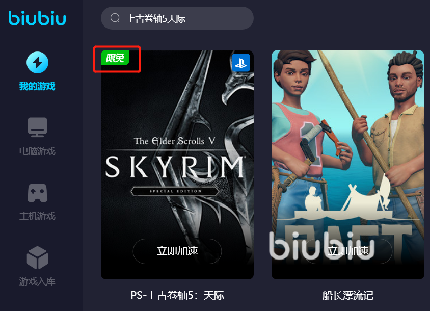Click the green 限免 badge
Viewport: 430px width, 311px height.
115,58
